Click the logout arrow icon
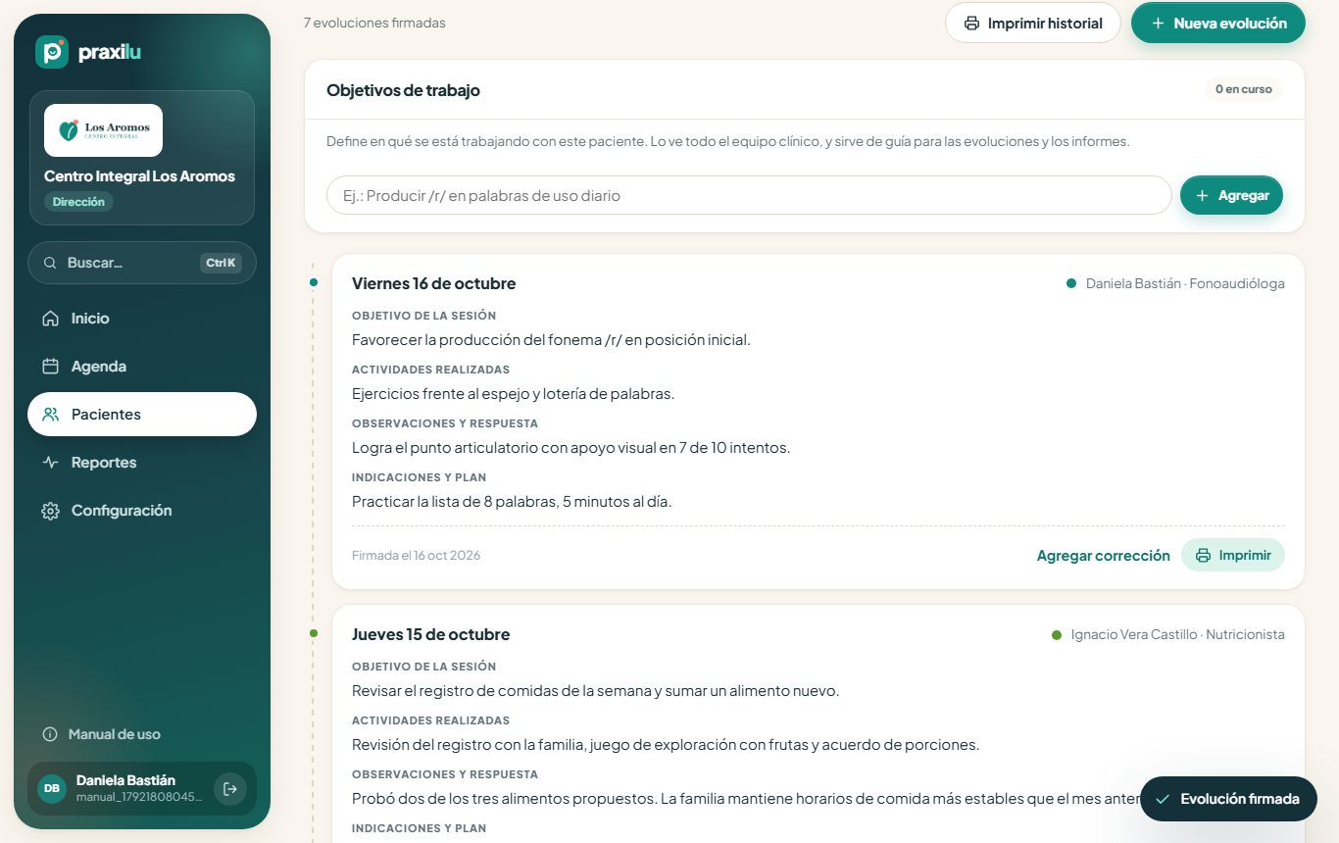1339x843 pixels. click(x=230, y=788)
